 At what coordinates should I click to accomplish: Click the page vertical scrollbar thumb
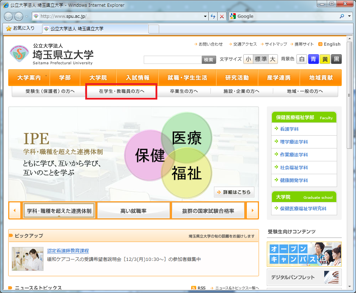click(350, 95)
